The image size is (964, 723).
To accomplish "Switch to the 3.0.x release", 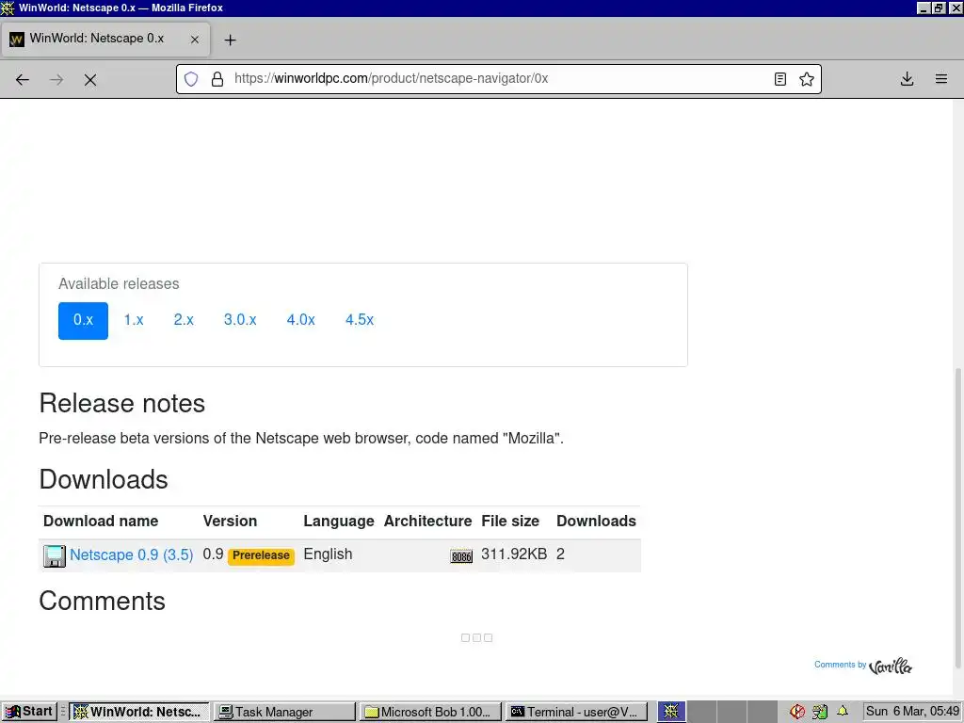I will pyautogui.click(x=240, y=320).
